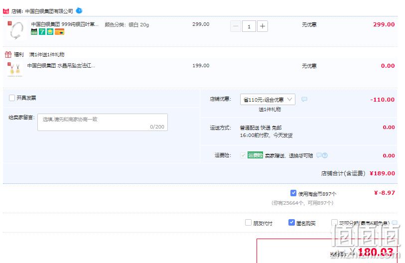Click the green 运费险 label badge
This screenshot has height=263, width=405.
255,155
